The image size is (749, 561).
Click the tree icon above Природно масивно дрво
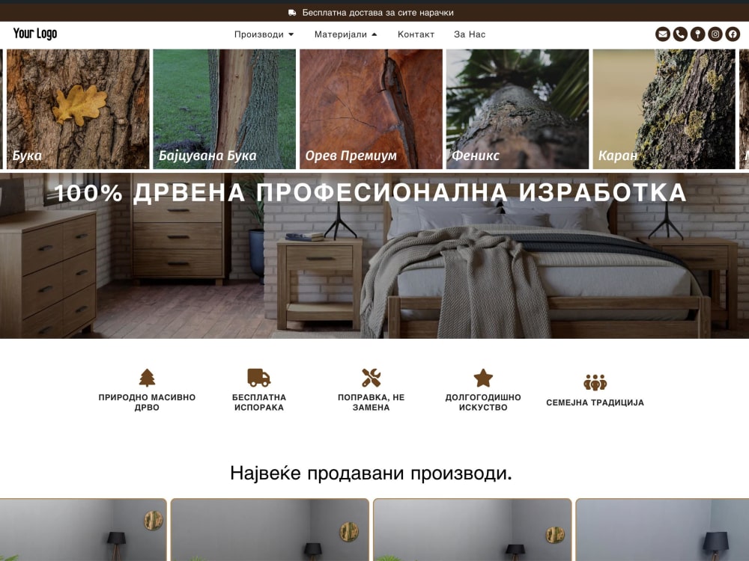pos(147,377)
